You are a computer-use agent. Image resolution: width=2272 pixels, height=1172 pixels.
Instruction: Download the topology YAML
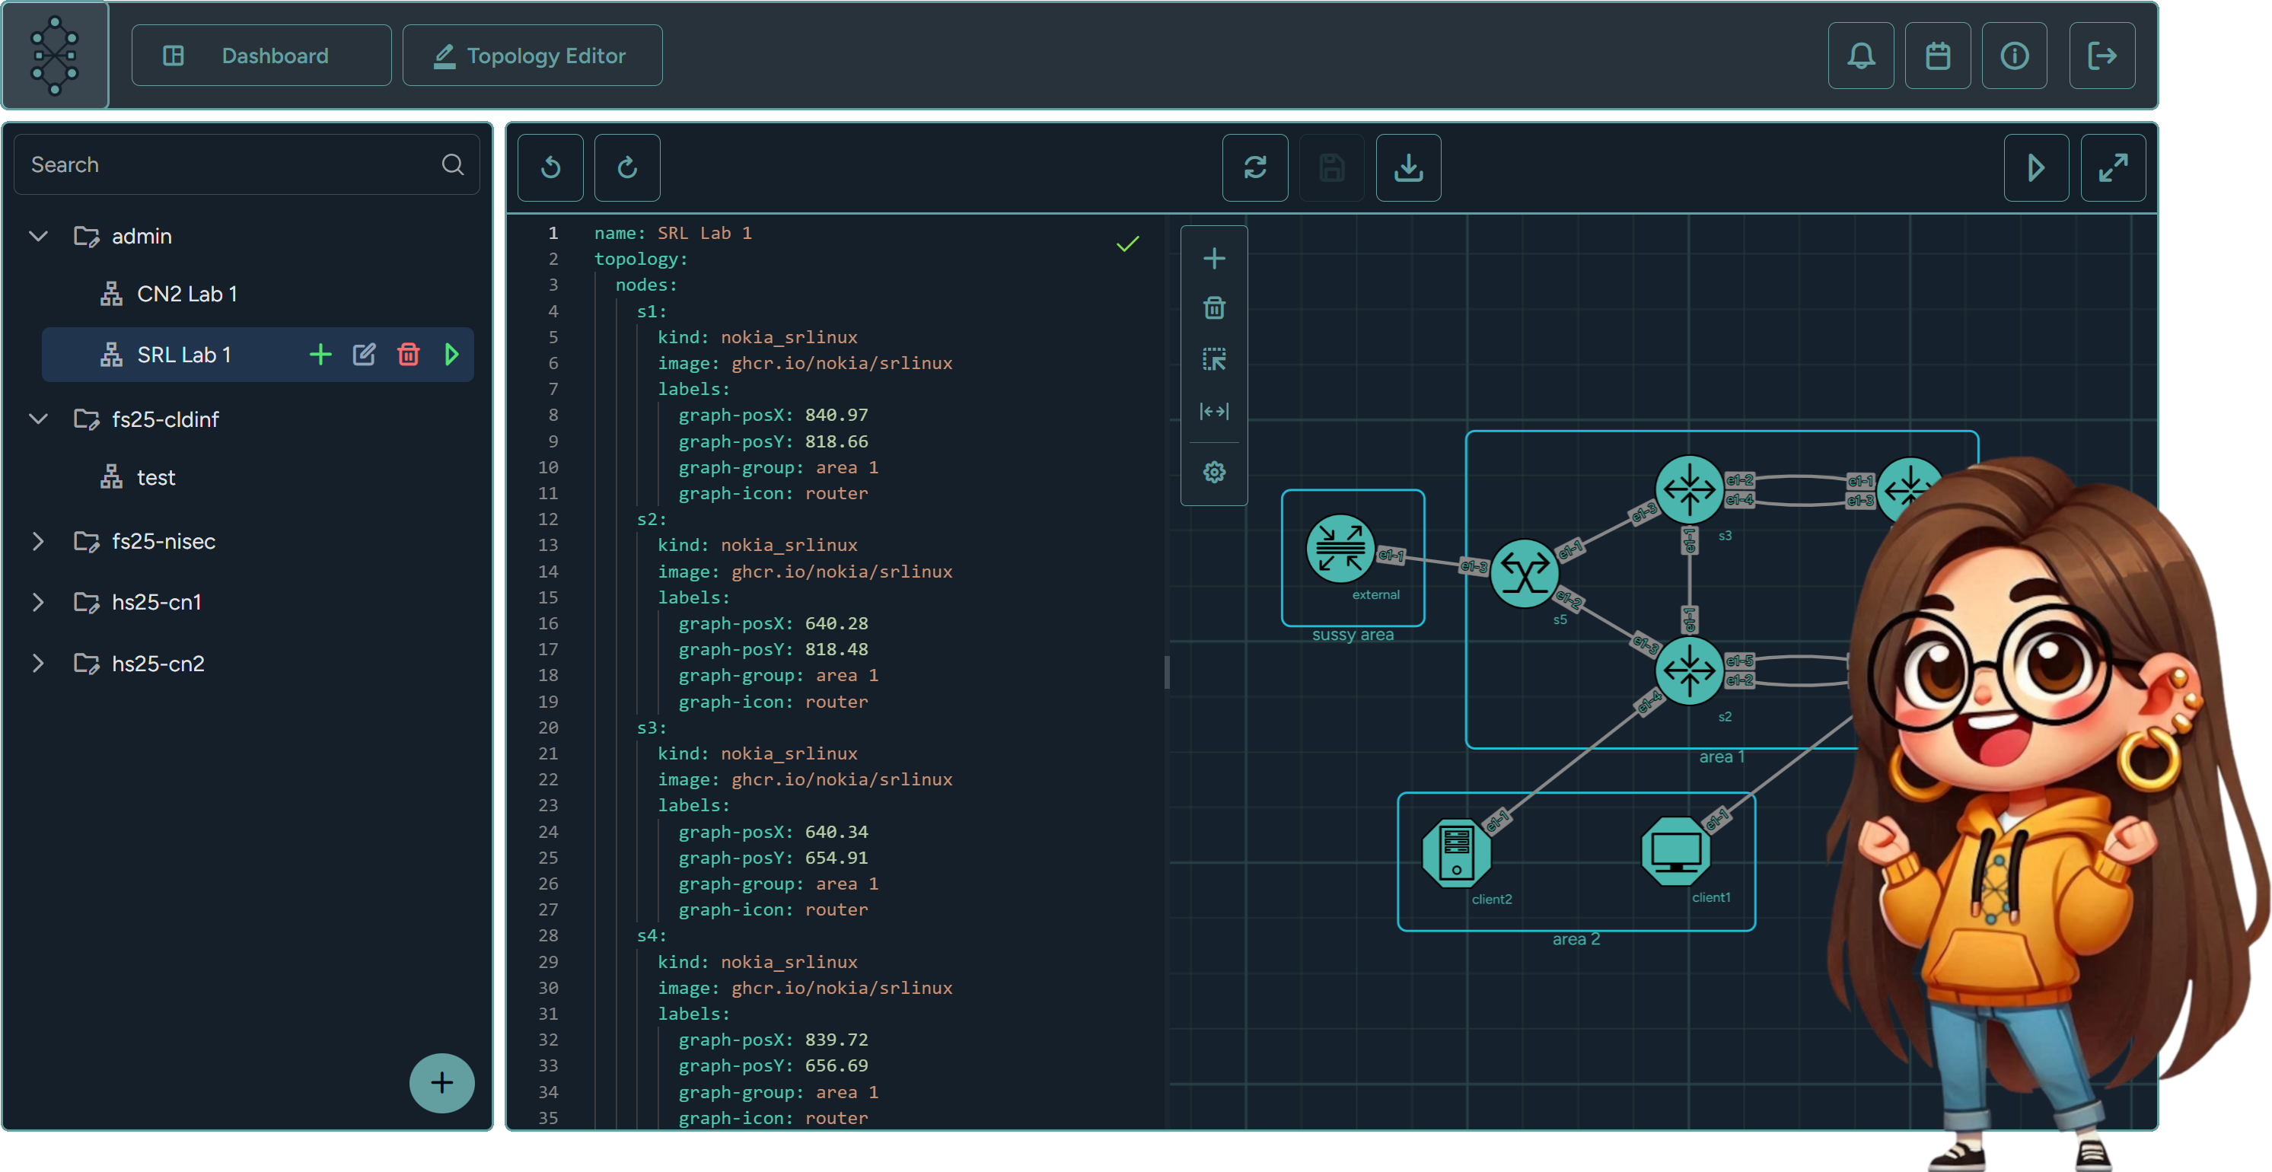[x=1407, y=167]
